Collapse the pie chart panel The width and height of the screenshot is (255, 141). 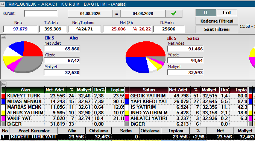pyautogui.click(x=3, y=37)
